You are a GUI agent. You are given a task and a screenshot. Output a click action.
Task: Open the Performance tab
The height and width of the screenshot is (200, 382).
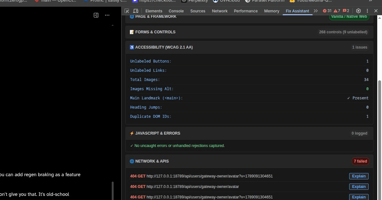[x=246, y=11]
